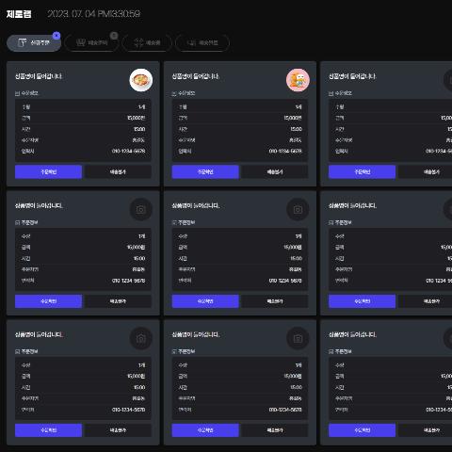Click the order info icon on the middle-left card
Image resolution: width=452 pixels, height=452 pixels.
coord(17,222)
